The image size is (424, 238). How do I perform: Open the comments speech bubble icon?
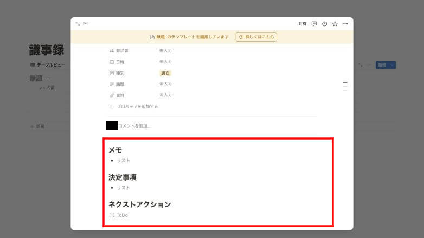coord(314,24)
